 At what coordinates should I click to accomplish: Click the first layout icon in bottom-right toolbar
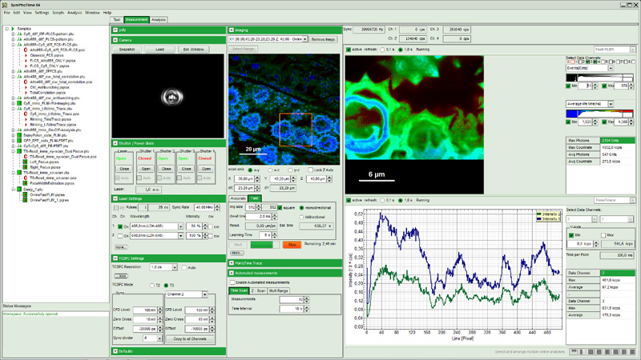point(574,351)
